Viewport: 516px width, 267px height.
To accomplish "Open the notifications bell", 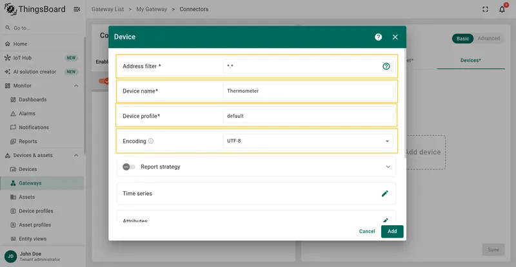I will 502,9.
